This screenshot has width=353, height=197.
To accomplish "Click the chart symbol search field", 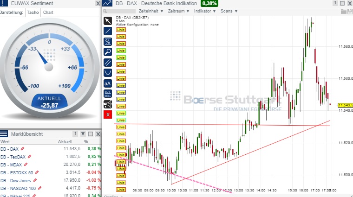I will (119, 11).
